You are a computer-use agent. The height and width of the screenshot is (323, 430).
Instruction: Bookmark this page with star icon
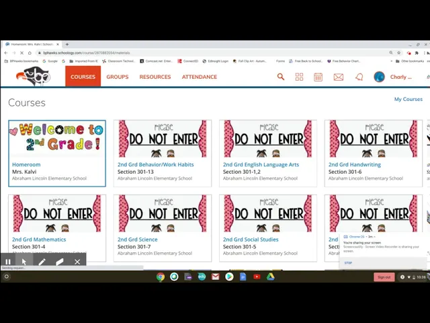pyautogui.click(x=398, y=52)
